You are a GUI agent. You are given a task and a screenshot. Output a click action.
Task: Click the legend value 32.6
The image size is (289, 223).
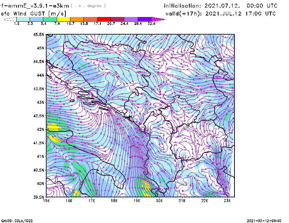click(x=151, y=23)
